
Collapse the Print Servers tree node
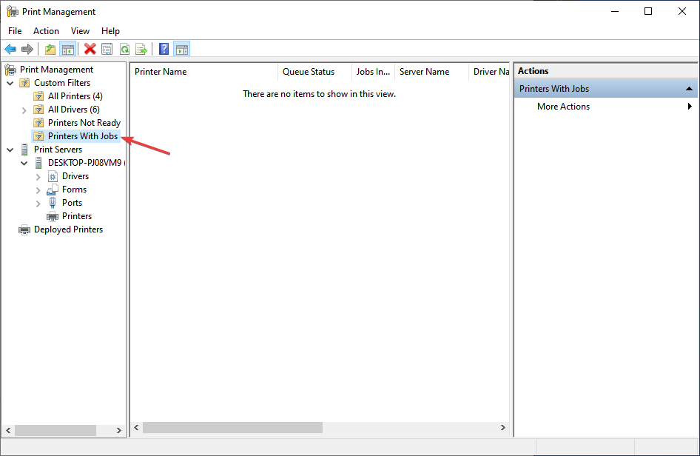[x=10, y=150]
